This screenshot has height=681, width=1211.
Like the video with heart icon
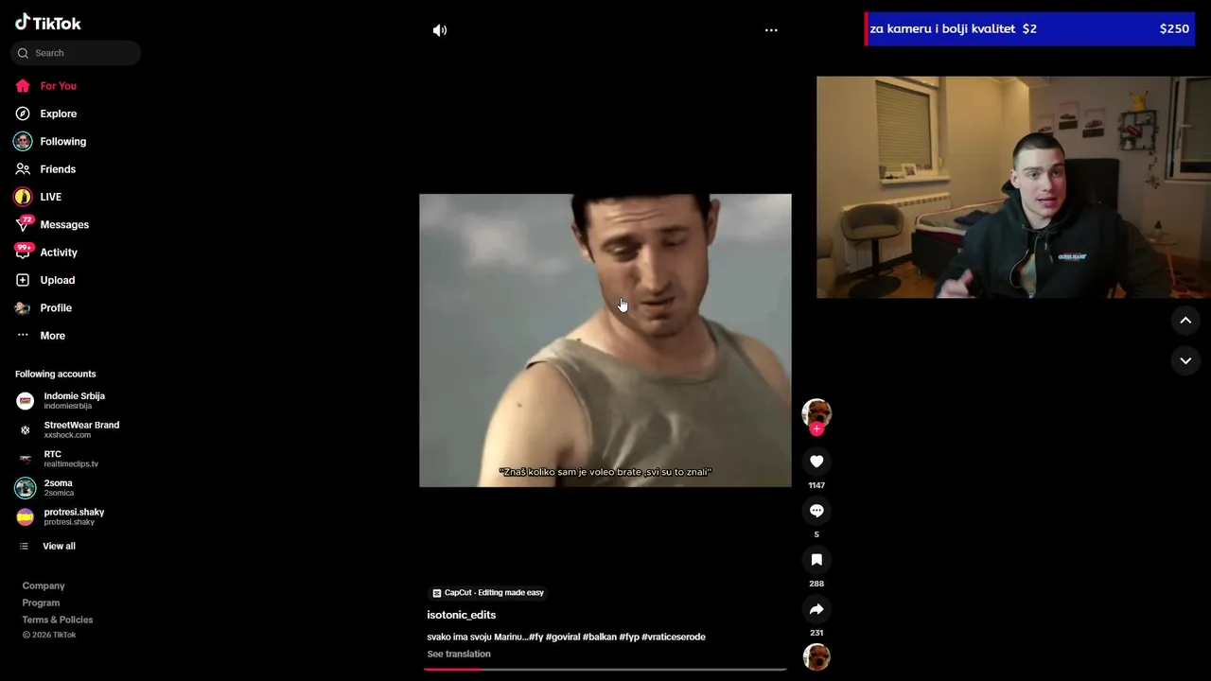[x=816, y=462]
